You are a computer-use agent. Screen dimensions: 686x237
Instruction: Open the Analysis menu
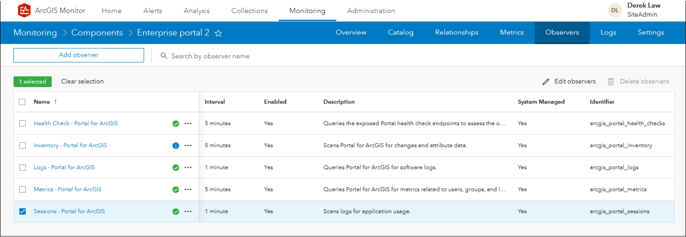(197, 11)
